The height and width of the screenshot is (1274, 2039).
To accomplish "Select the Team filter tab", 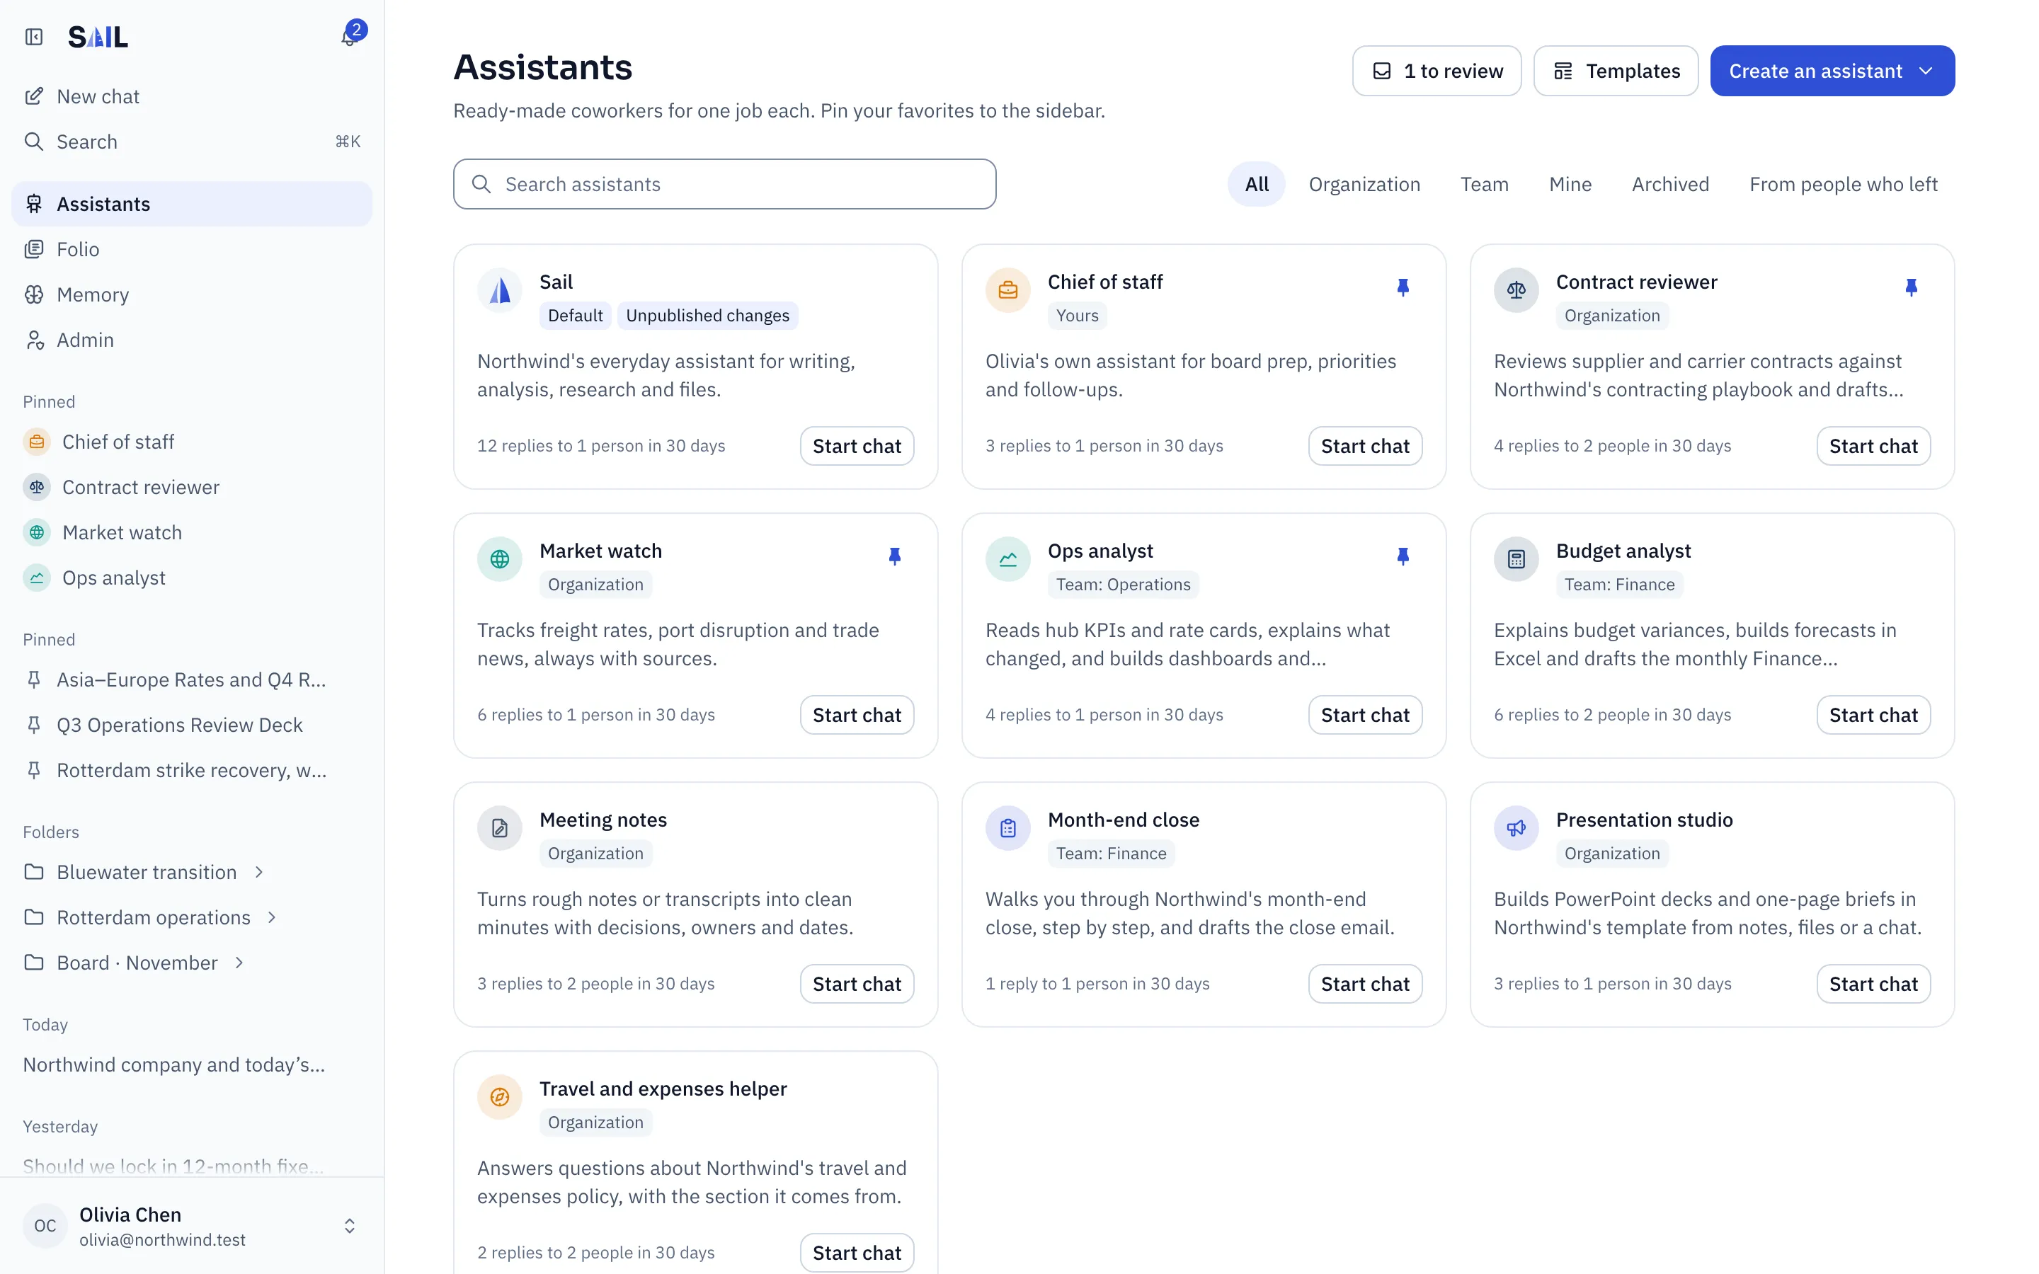I will pos(1484,184).
